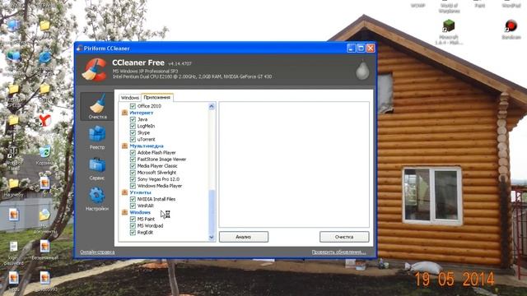Select the Yandex browser desktop icon
This screenshot has width=527, height=296.
pyautogui.click(x=44, y=121)
